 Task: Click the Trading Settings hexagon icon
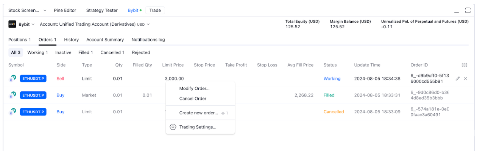(173, 127)
